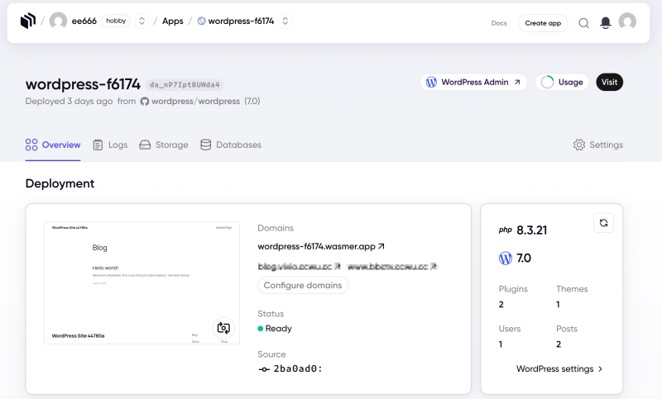
Task: Open WordPress Admin
Action: pyautogui.click(x=473, y=82)
